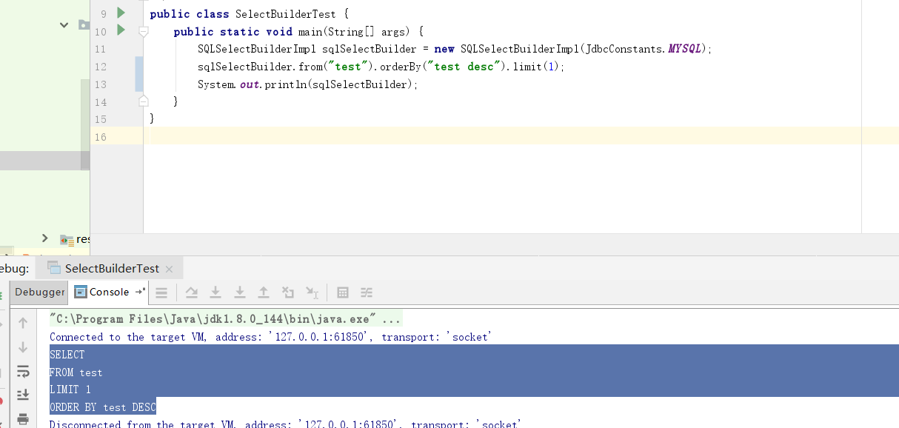The height and width of the screenshot is (428, 899).
Task: Toggle soft-wrap in the console
Action: (x=23, y=371)
